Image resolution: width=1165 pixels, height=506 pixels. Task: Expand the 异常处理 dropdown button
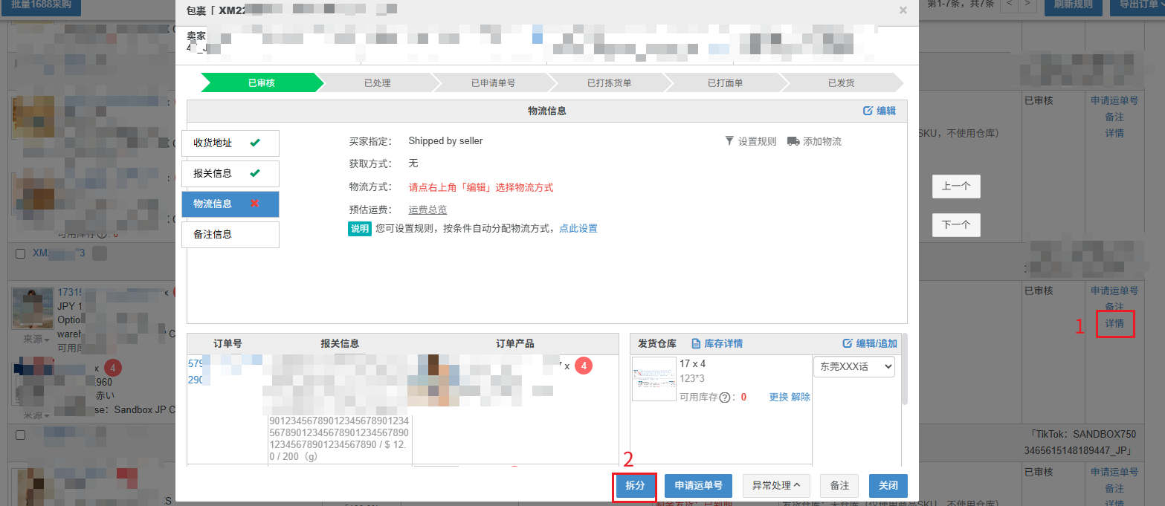776,485
